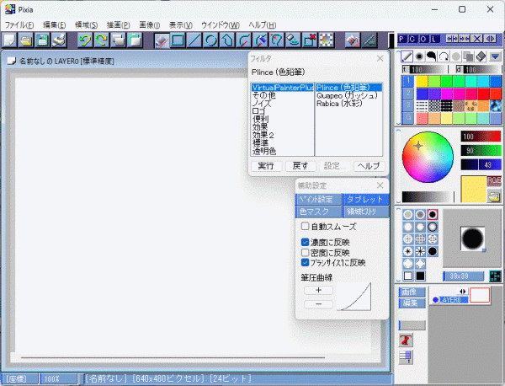Click the paint bucket fill icon near toolbar end

(353, 40)
